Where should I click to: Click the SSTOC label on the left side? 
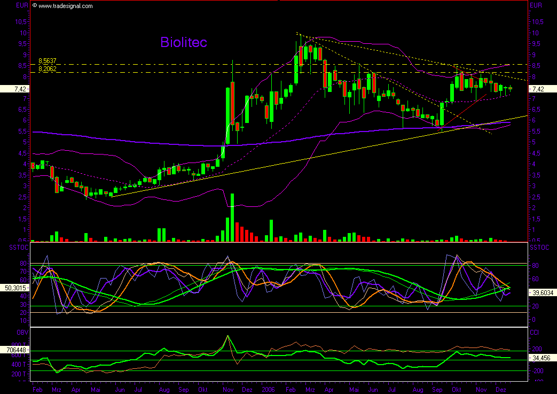click(x=19, y=248)
